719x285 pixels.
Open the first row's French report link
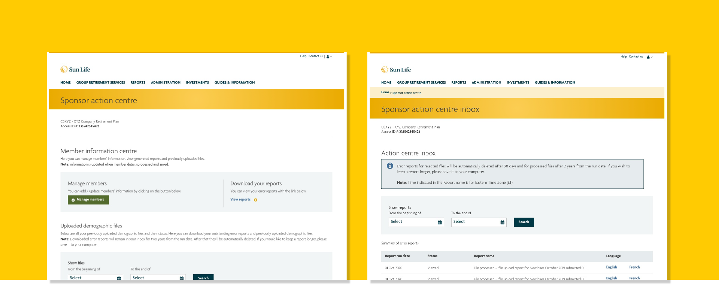[634, 267]
